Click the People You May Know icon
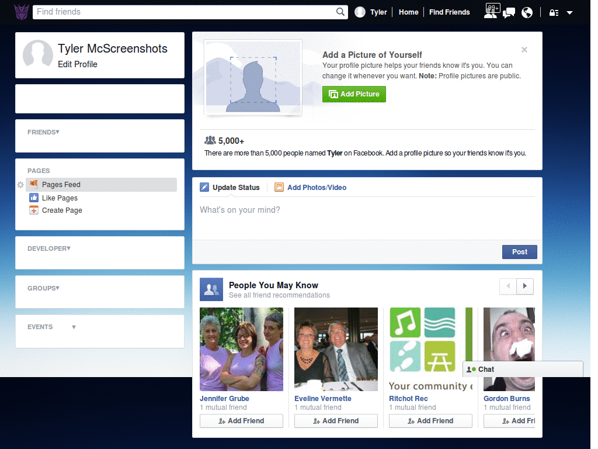The height and width of the screenshot is (449, 598). point(211,289)
